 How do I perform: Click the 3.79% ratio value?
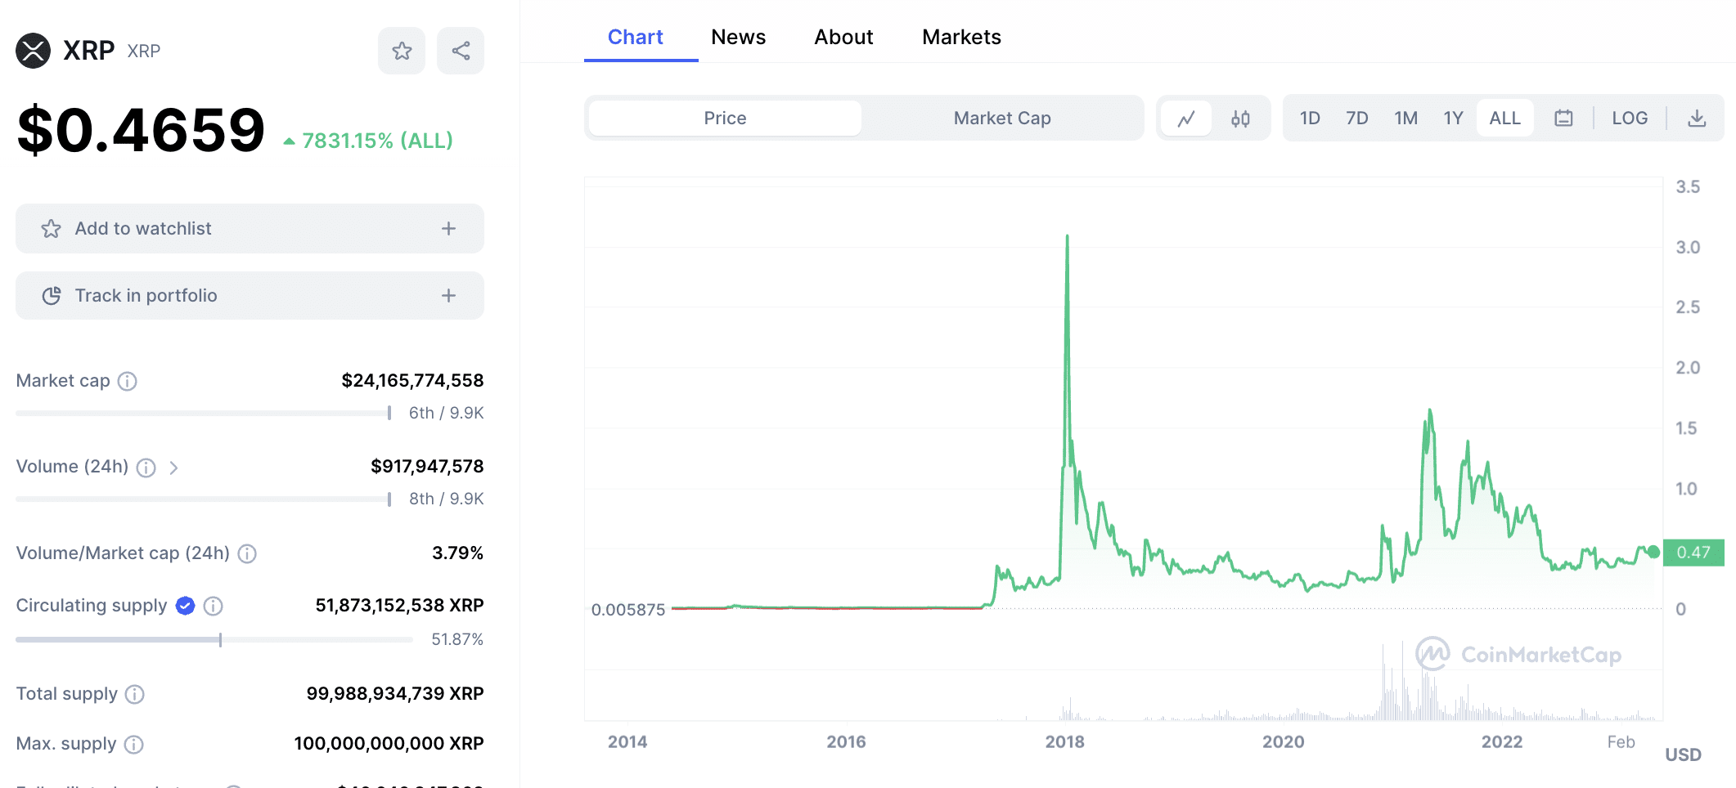pos(457,553)
